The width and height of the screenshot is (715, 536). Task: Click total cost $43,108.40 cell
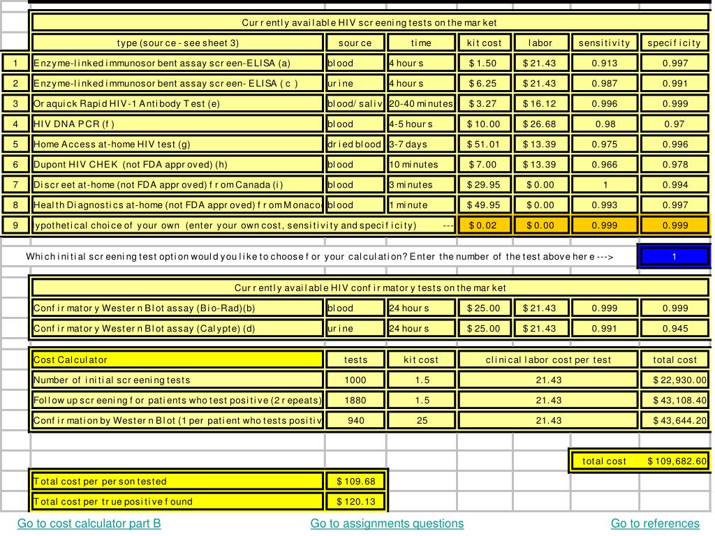click(675, 400)
